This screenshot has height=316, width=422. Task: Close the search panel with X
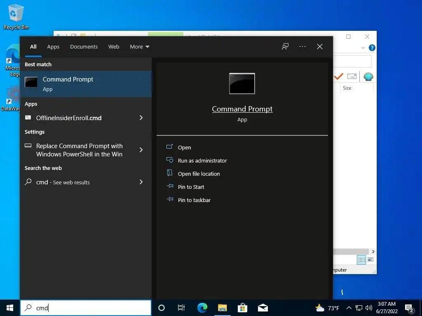point(320,46)
